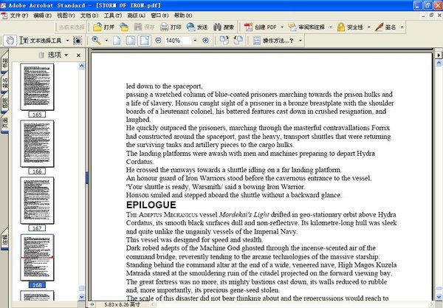
Task: Open the File (文件) menu
Action: (x=19, y=16)
